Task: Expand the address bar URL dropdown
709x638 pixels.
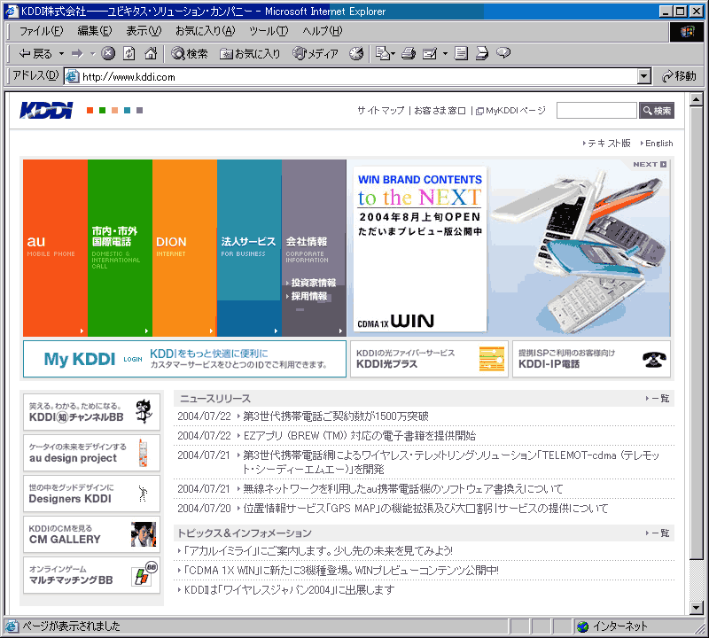Action: point(644,76)
